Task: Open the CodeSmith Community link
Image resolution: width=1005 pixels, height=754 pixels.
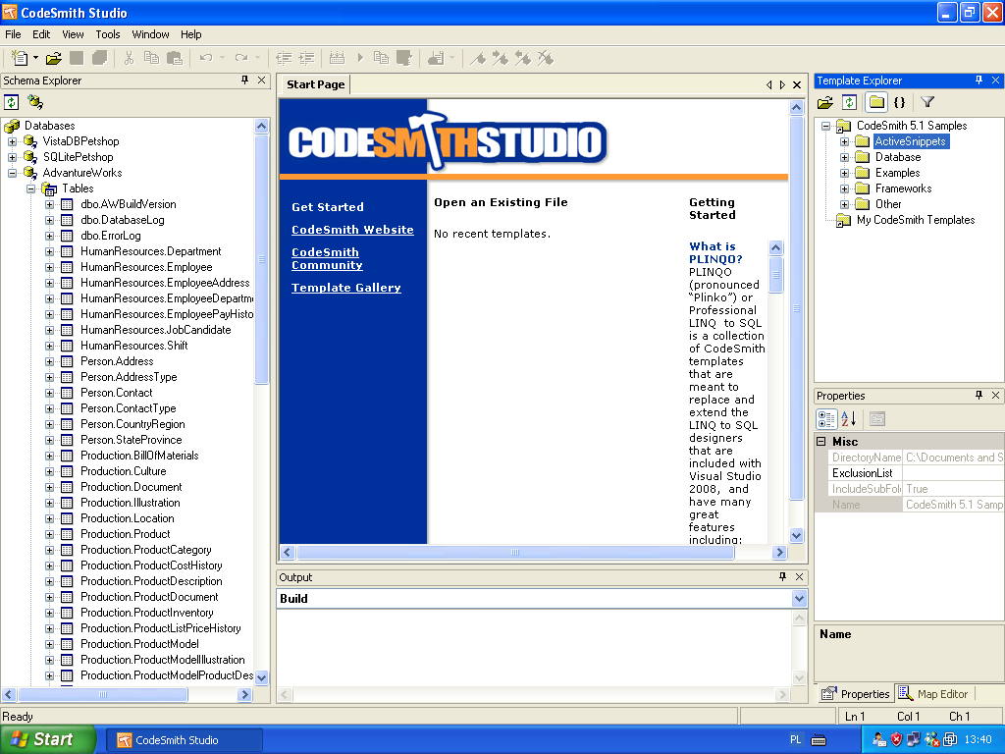Action: (x=327, y=258)
